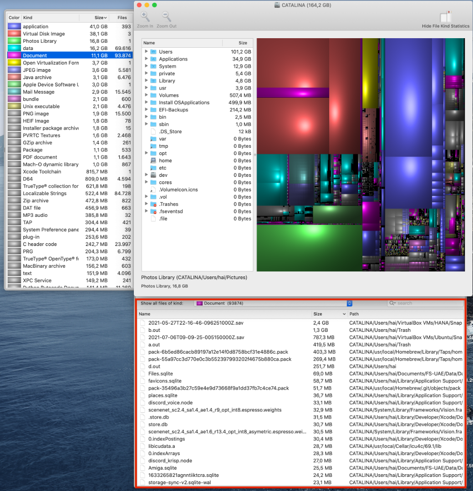
Task: Select the Library folder row
Action: click(167, 81)
